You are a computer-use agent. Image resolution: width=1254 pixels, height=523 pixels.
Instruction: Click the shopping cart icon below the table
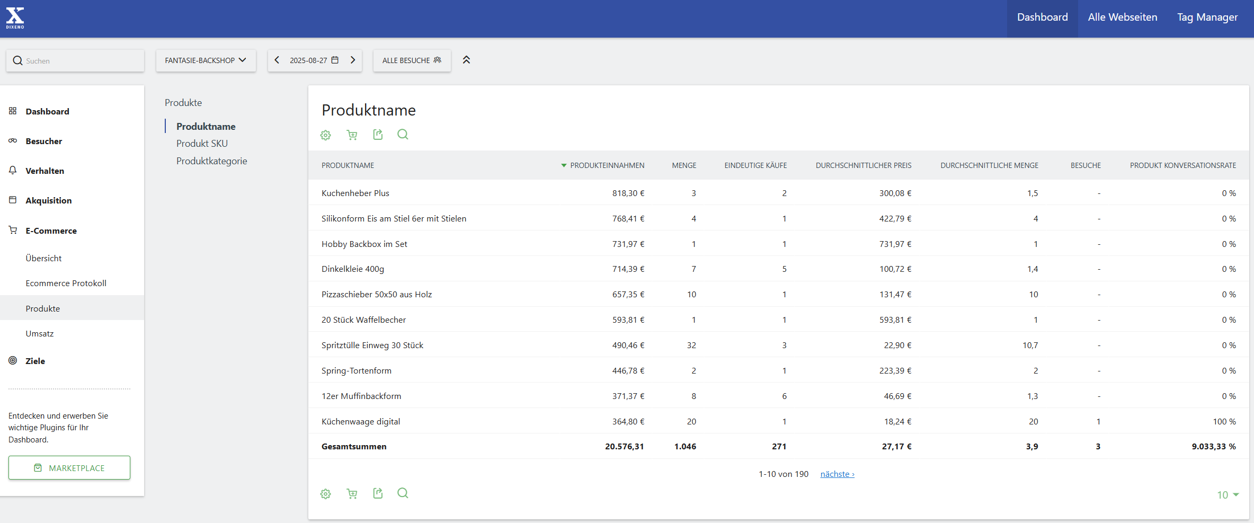[352, 494]
